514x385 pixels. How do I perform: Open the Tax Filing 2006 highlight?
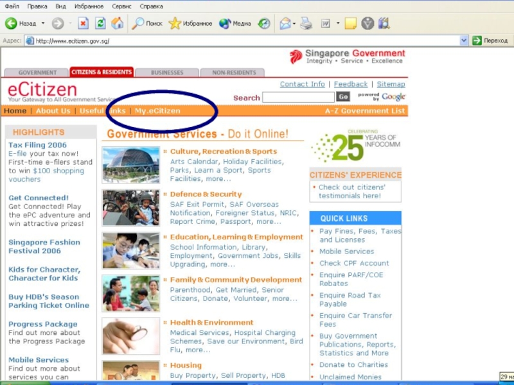click(x=37, y=145)
